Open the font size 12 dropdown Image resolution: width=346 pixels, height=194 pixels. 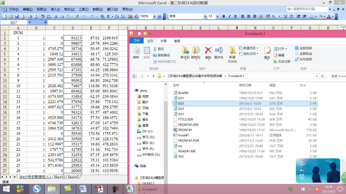(x=217, y=16)
